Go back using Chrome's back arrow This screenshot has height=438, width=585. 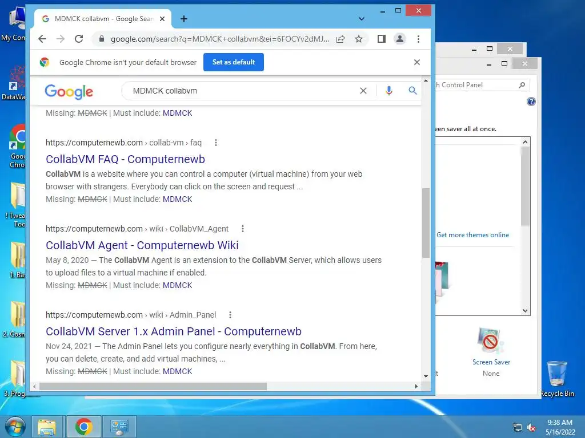point(42,39)
